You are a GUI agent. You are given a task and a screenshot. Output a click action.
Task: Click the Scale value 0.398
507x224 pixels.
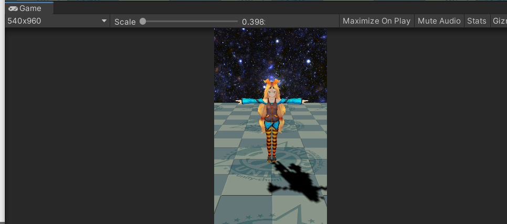(x=253, y=22)
